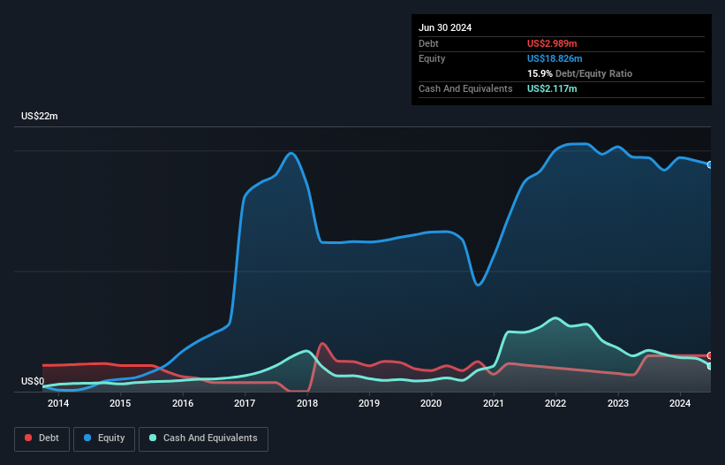Select the Equity endpoint marker at 2024
The image size is (725, 465).
(x=710, y=164)
